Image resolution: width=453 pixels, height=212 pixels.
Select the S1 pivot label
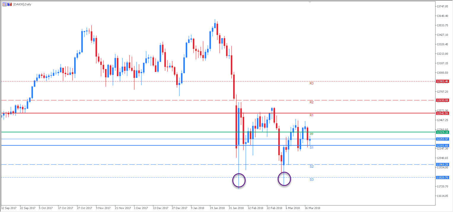click(311, 147)
